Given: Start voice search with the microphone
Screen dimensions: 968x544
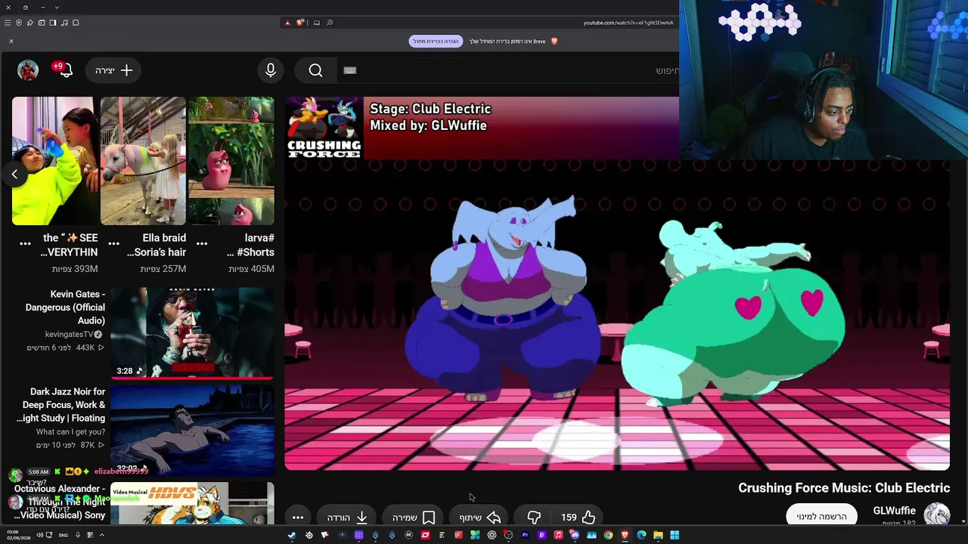Looking at the screenshot, I should pyautogui.click(x=271, y=70).
